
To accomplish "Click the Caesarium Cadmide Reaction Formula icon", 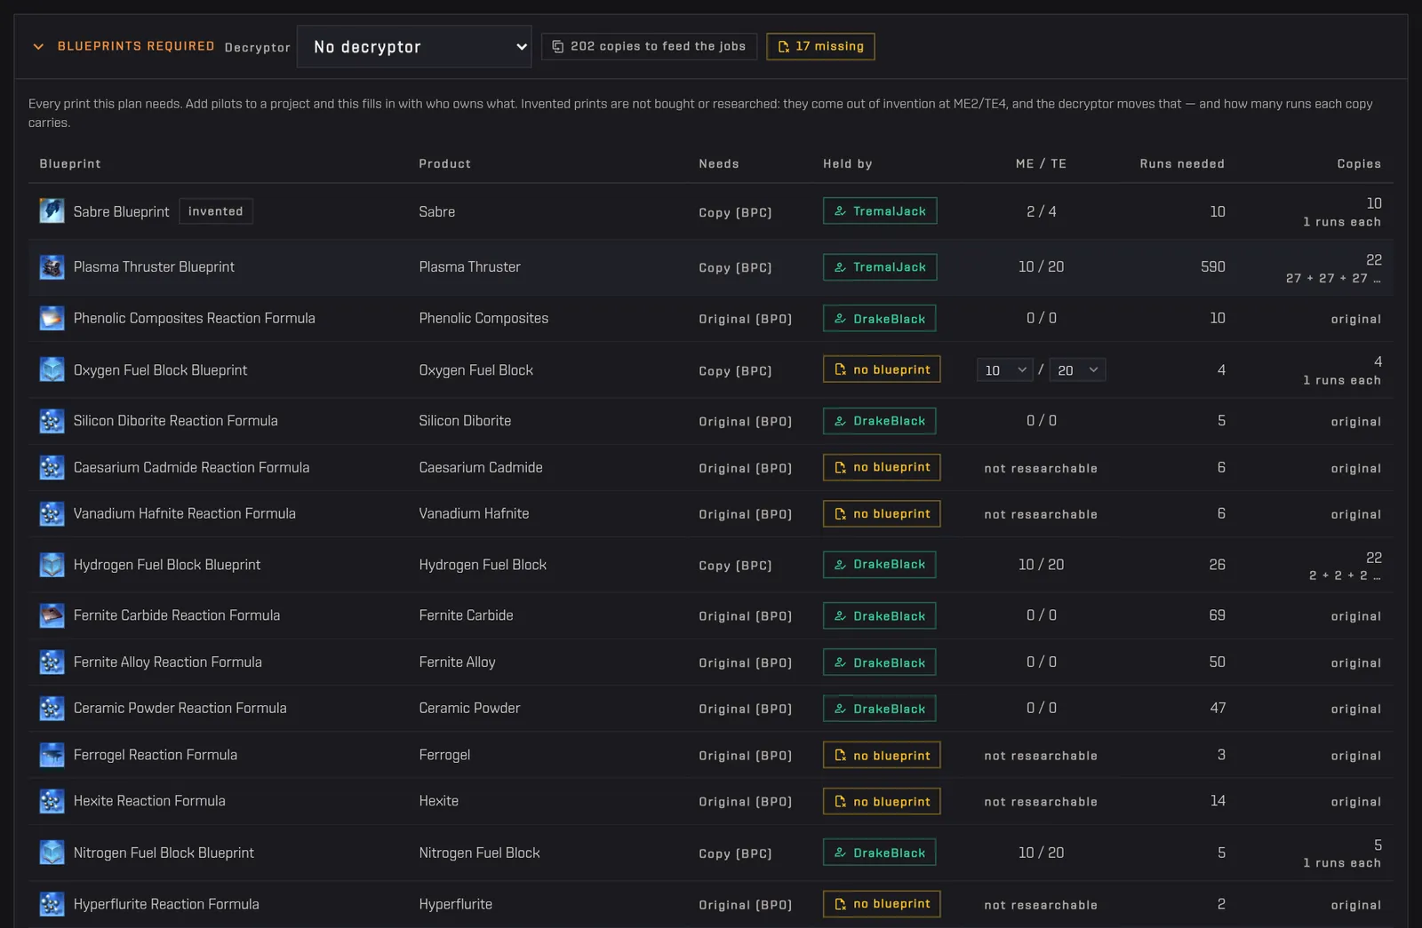I will [52, 467].
